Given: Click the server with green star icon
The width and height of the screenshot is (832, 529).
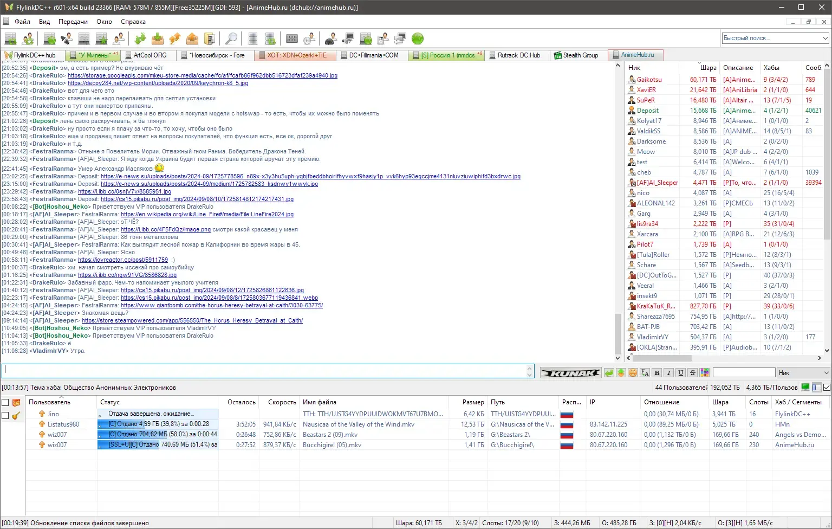Looking at the screenshot, I should tap(101, 38).
